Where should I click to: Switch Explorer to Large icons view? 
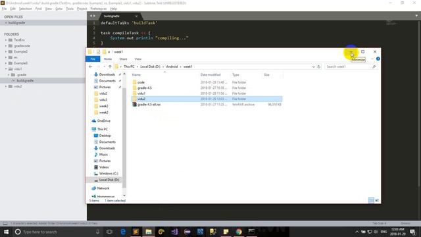click(x=377, y=200)
